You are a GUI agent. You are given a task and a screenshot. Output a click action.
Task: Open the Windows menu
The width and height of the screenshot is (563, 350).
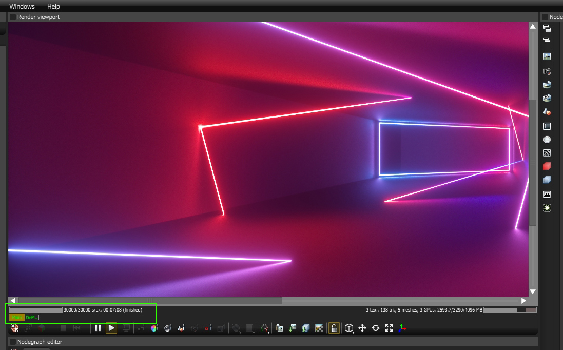click(22, 7)
